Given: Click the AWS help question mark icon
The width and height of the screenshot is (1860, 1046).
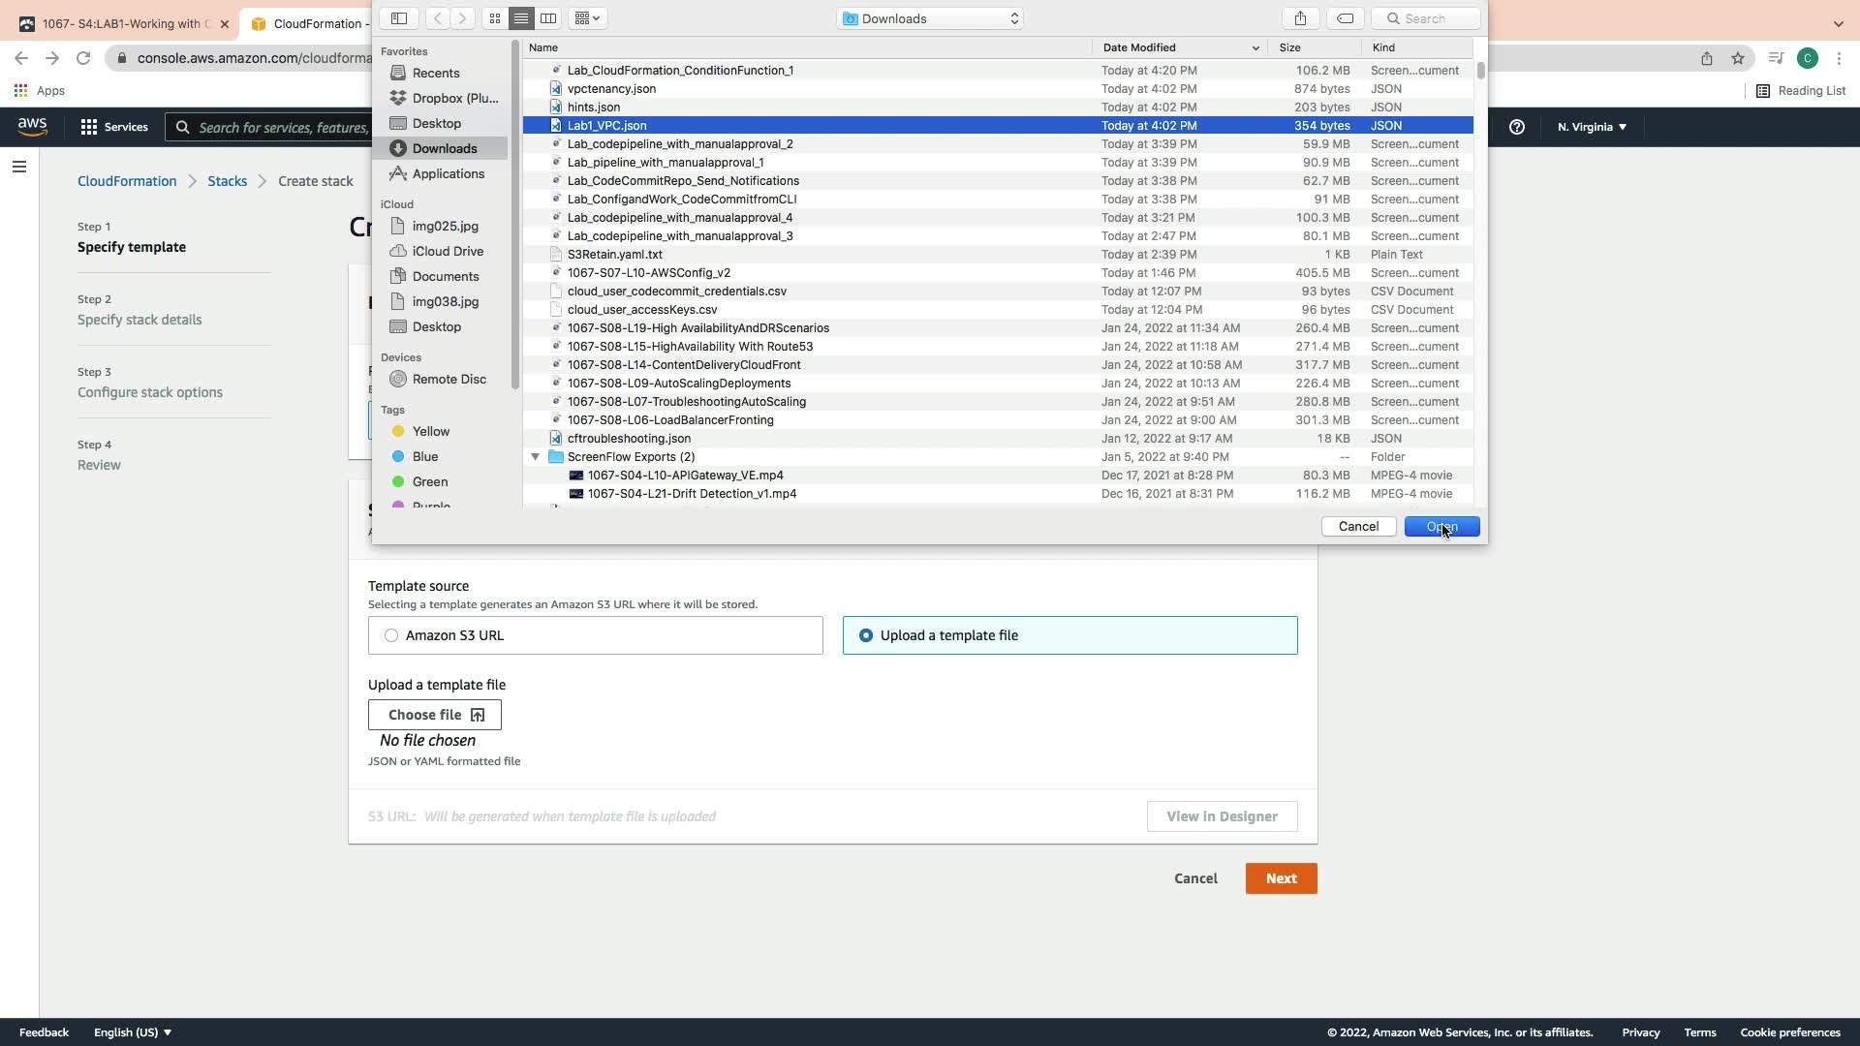Looking at the screenshot, I should [1517, 127].
